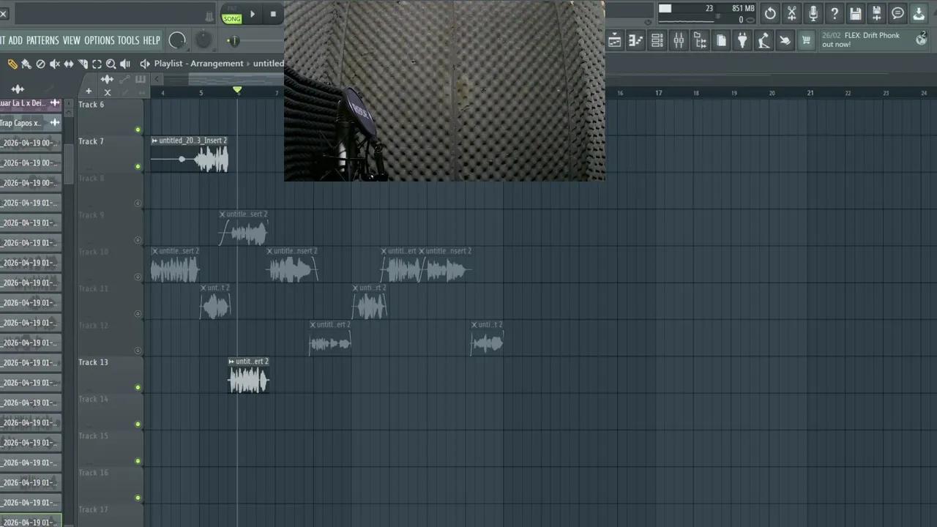Open the PATTERNS menu
Viewport: 937px width, 527px height.
click(42, 40)
